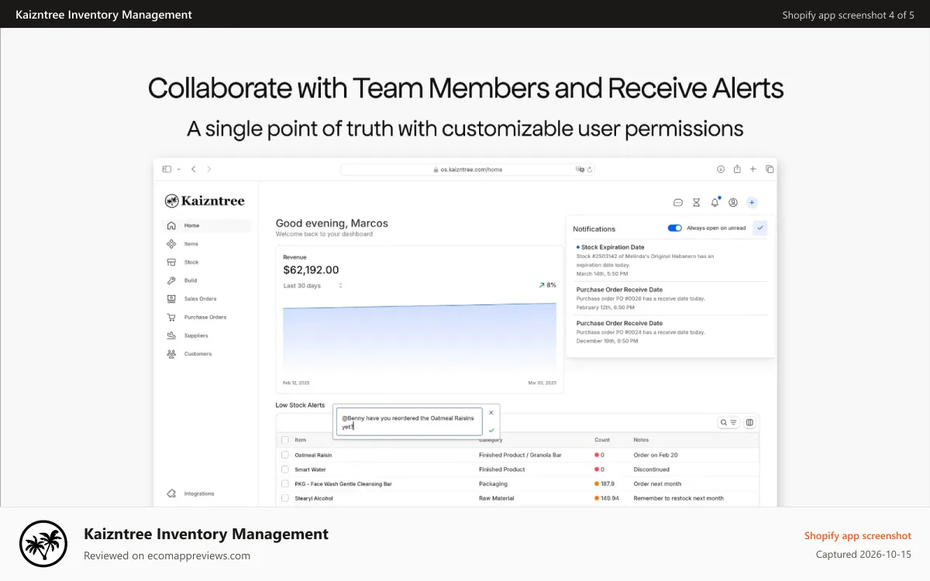Select the Oatmeal Raisin item name
The image size is (930, 581).
click(313, 455)
